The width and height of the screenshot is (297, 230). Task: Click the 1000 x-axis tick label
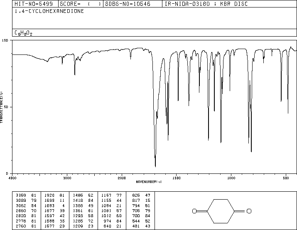tap(231, 178)
